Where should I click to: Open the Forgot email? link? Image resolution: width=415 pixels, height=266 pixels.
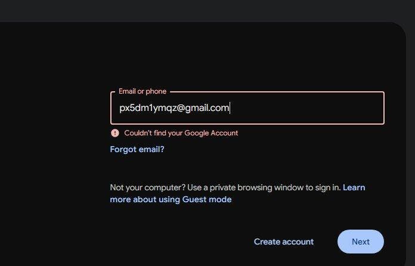click(137, 150)
